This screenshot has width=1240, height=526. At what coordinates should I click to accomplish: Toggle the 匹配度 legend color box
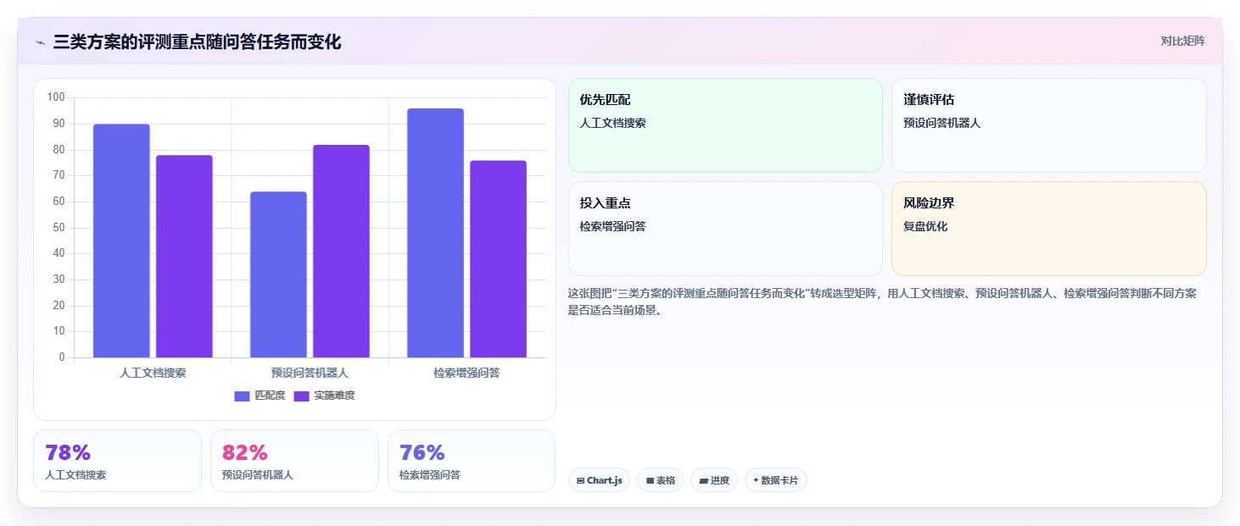pos(243,396)
